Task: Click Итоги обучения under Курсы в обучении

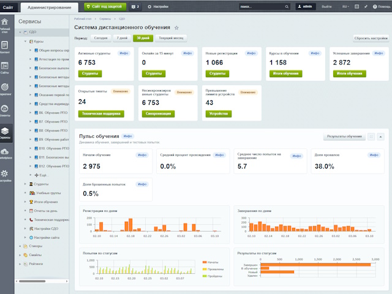Action: pos(286,73)
